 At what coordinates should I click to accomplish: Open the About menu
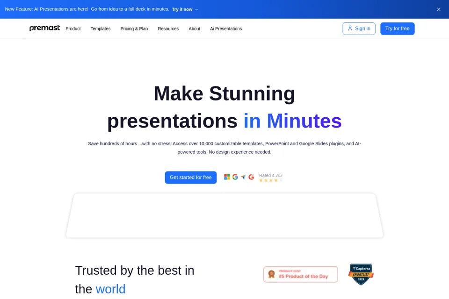(194, 28)
